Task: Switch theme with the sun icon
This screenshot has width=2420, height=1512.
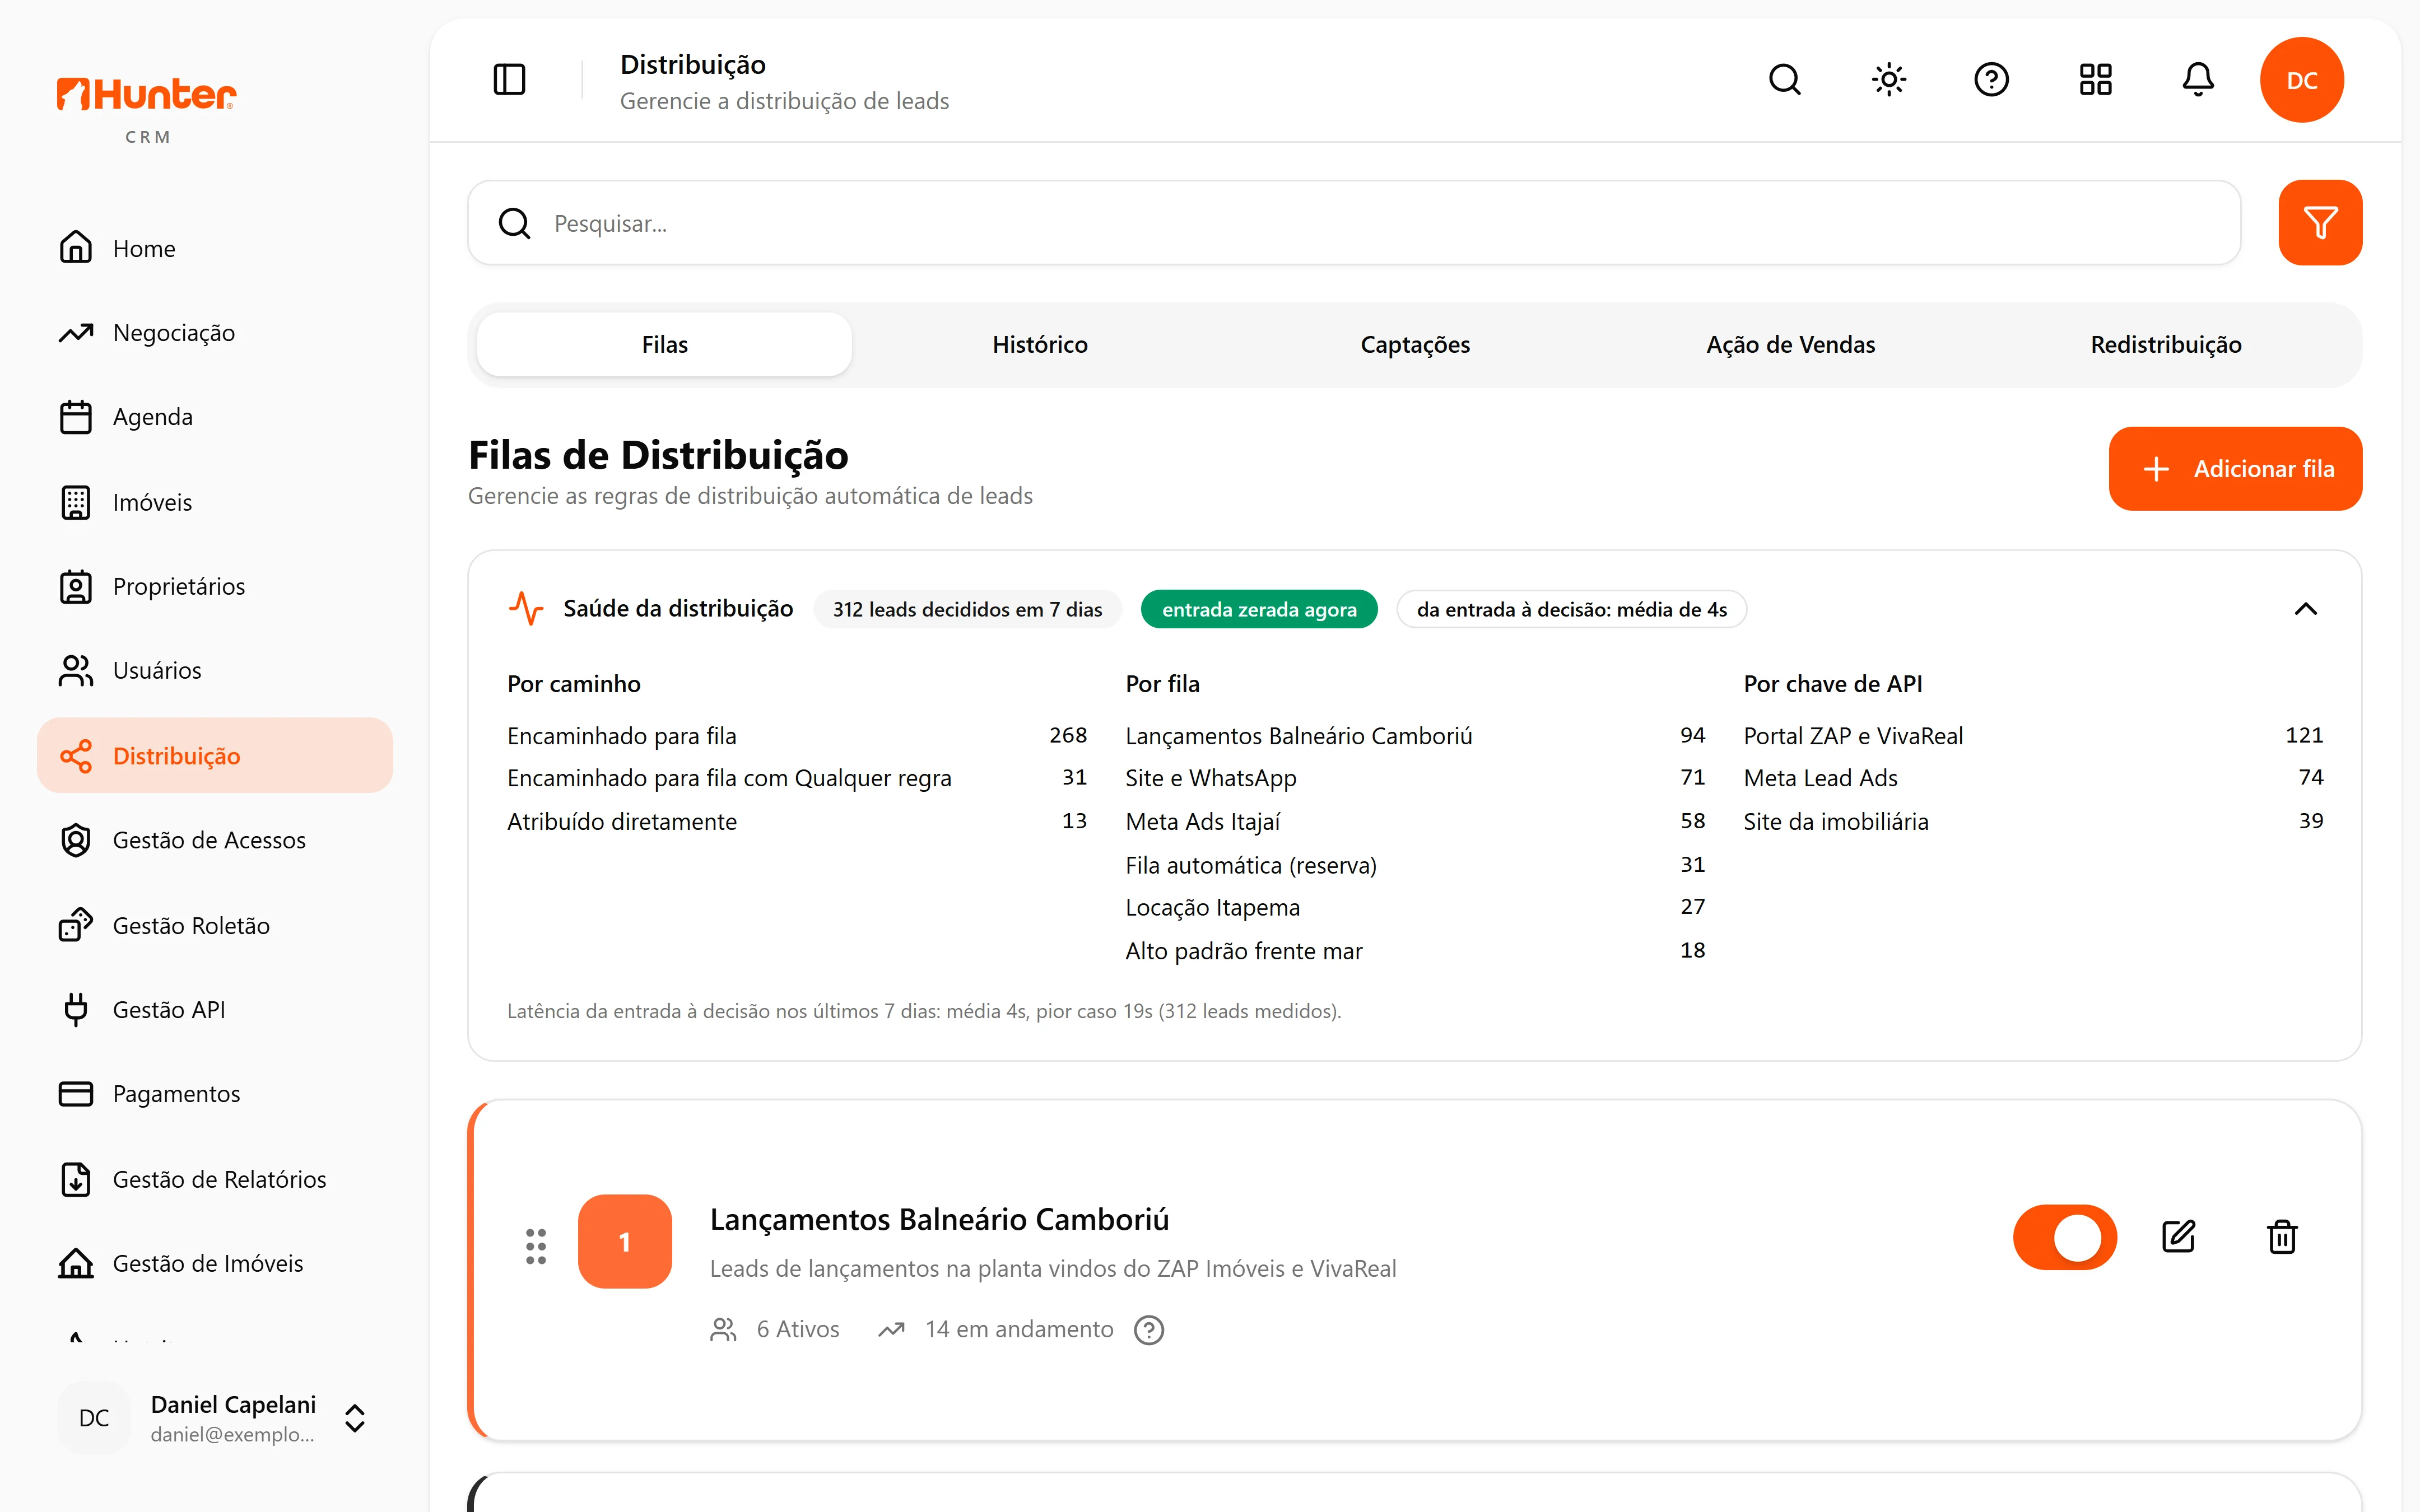Action: [1888, 80]
